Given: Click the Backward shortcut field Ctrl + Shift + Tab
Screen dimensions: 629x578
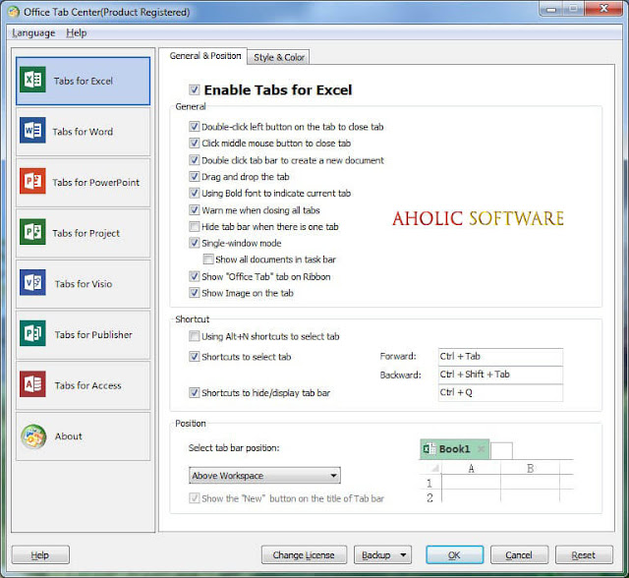Looking at the screenshot, I should point(500,375).
